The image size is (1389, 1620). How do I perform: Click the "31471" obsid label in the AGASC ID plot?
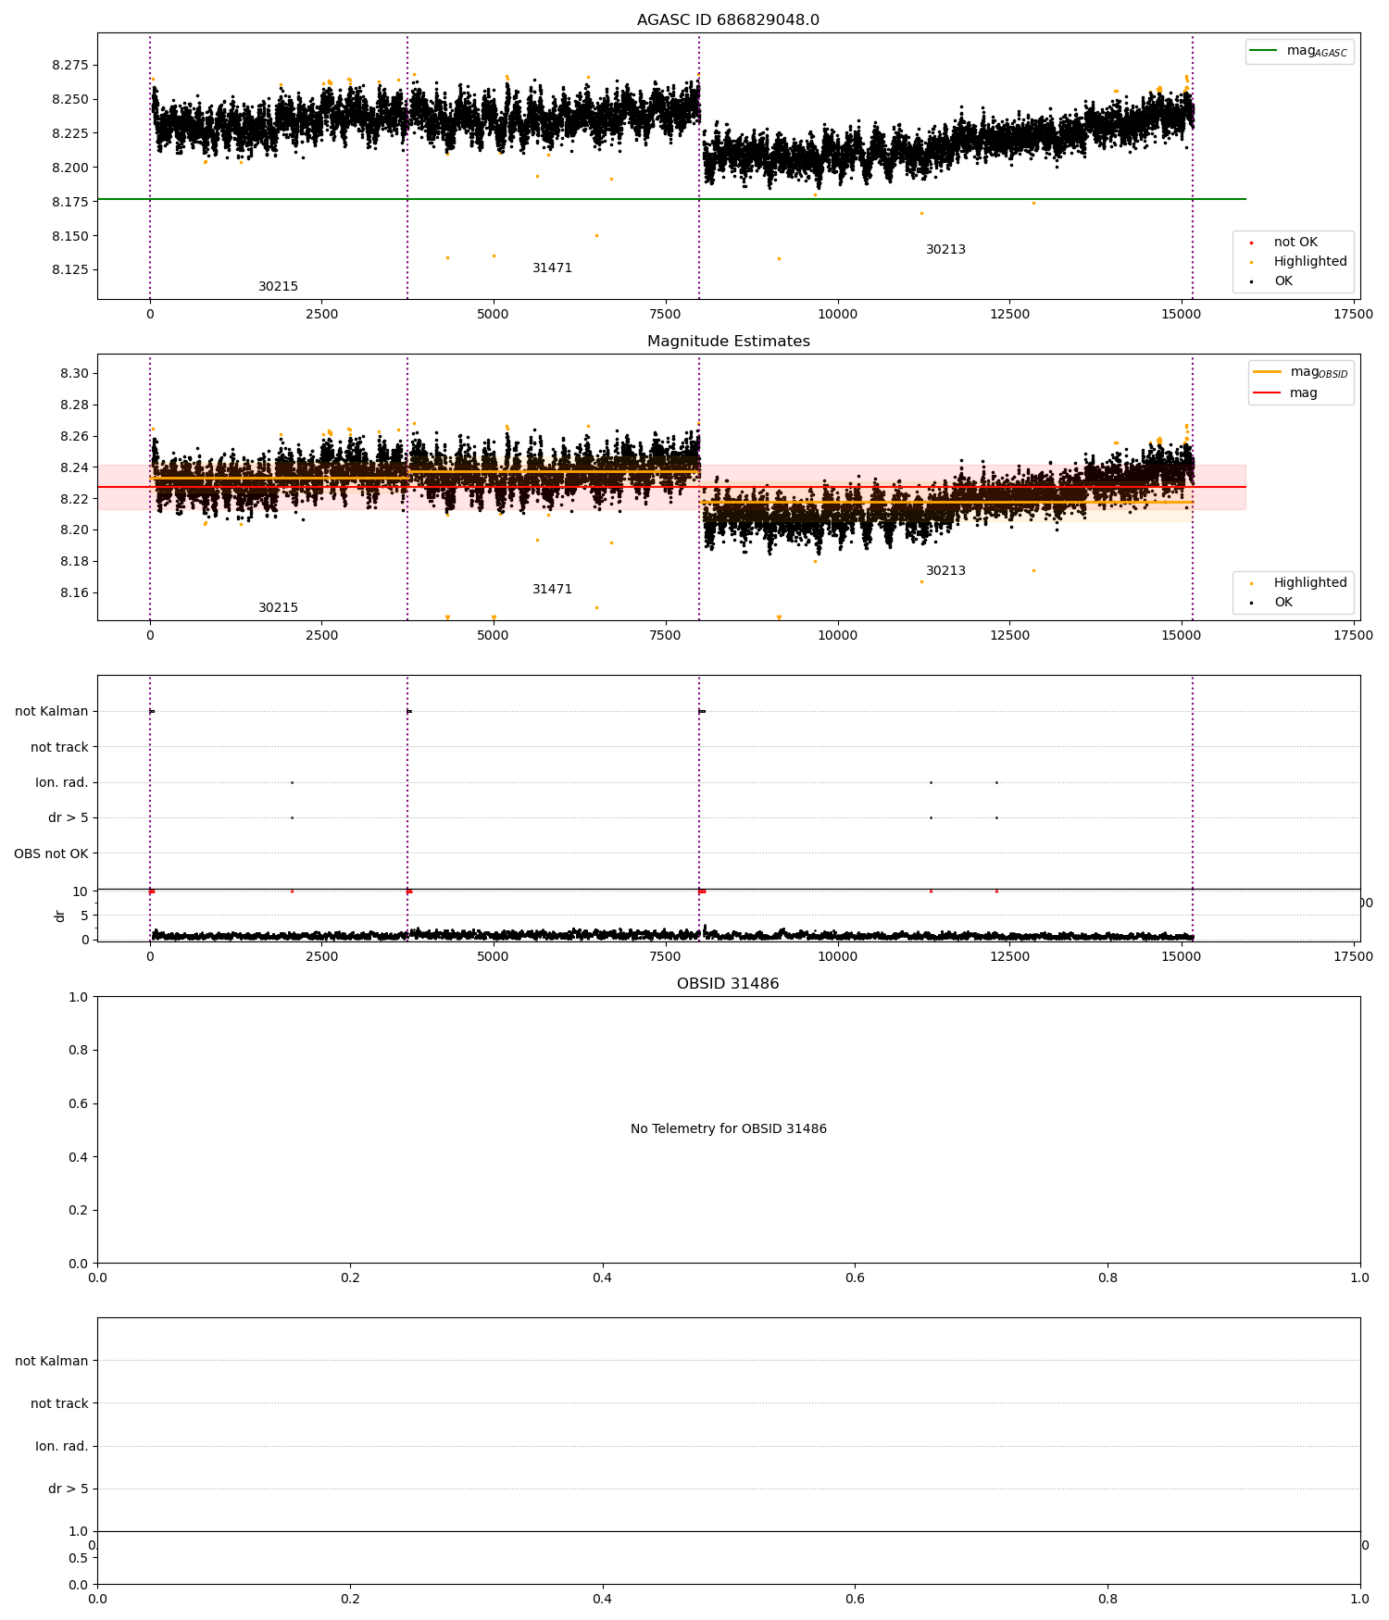552,268
